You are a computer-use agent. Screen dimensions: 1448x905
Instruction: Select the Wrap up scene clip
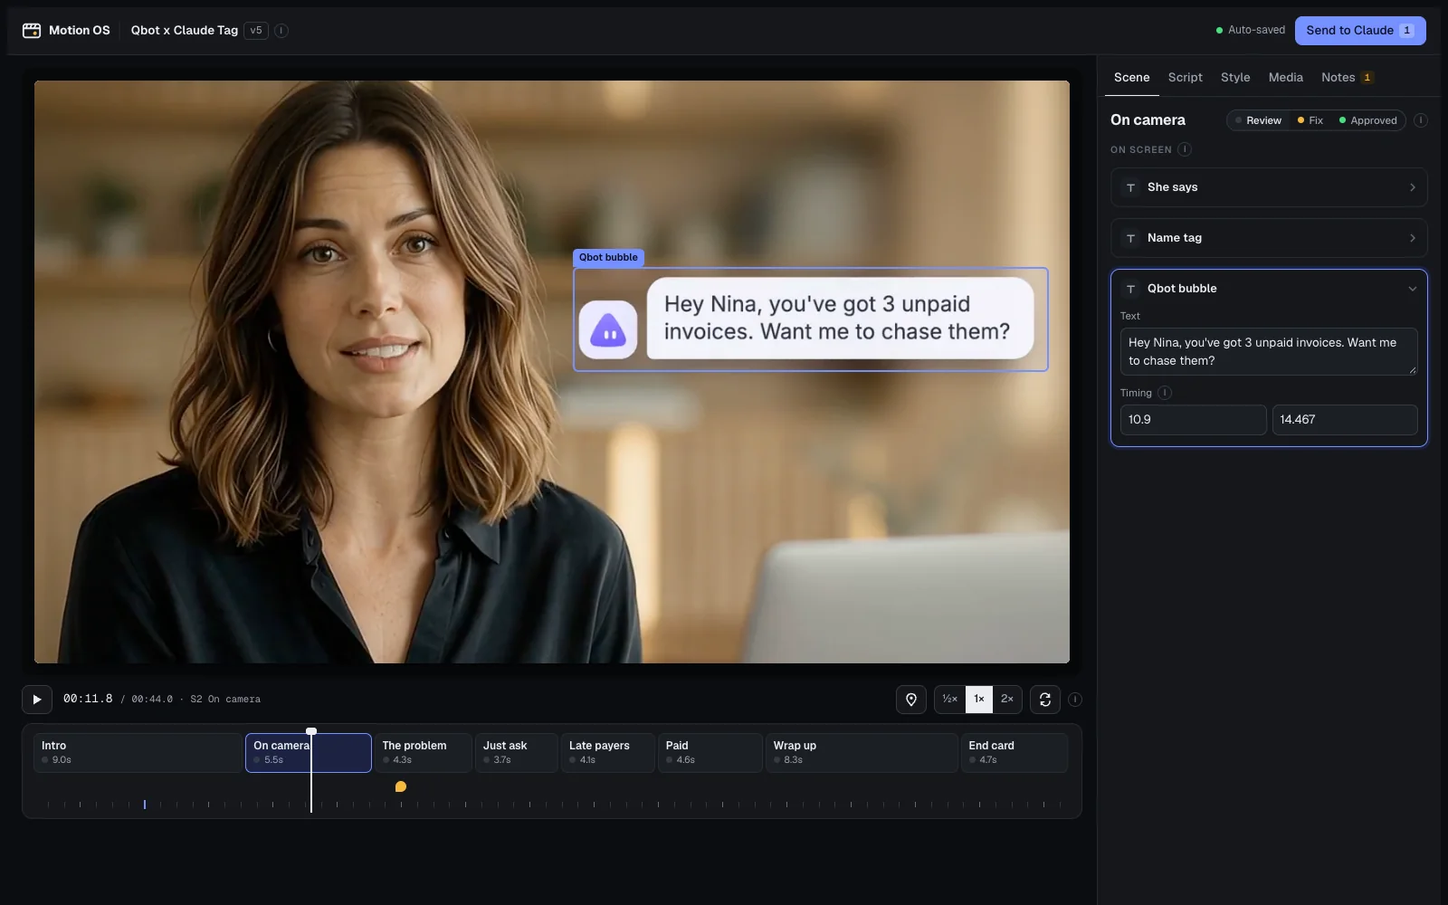coord(862,753)
